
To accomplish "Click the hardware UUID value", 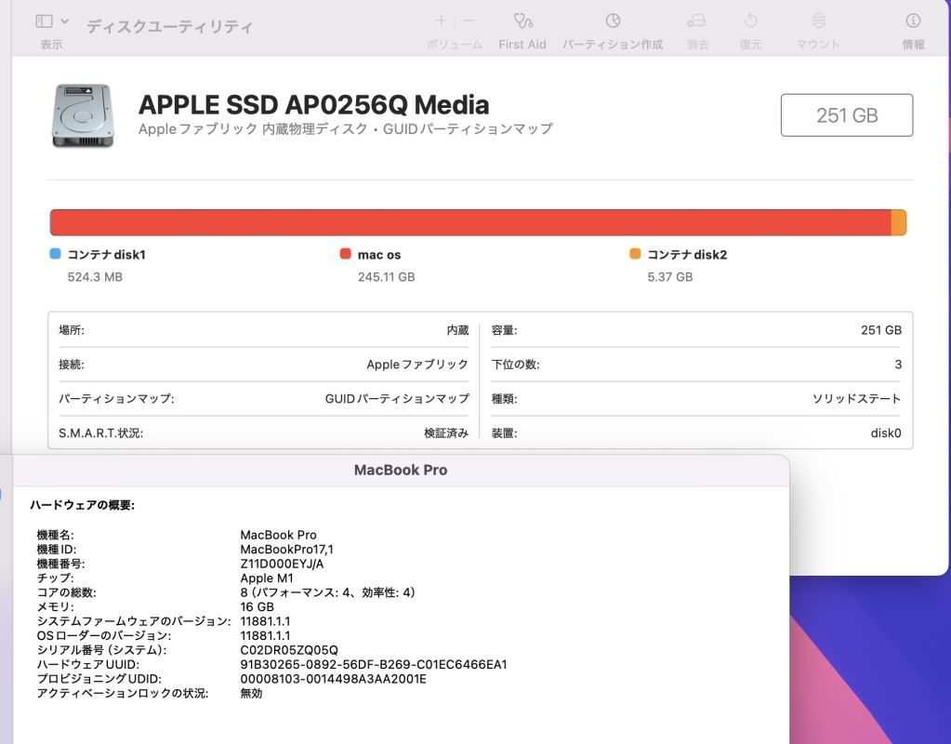I will click(374, 665).
